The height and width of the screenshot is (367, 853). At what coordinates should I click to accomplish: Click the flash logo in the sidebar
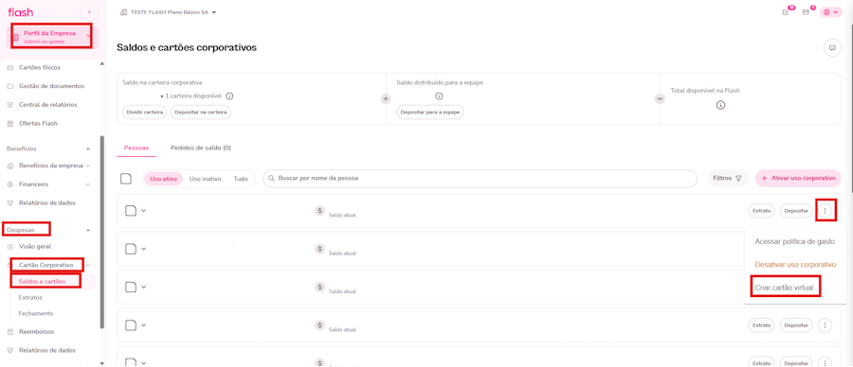coord(21,12)
